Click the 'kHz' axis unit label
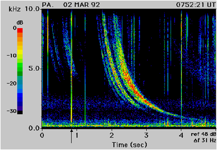The image size is (217, 150). pyautogui.click(x=14, y=9)
